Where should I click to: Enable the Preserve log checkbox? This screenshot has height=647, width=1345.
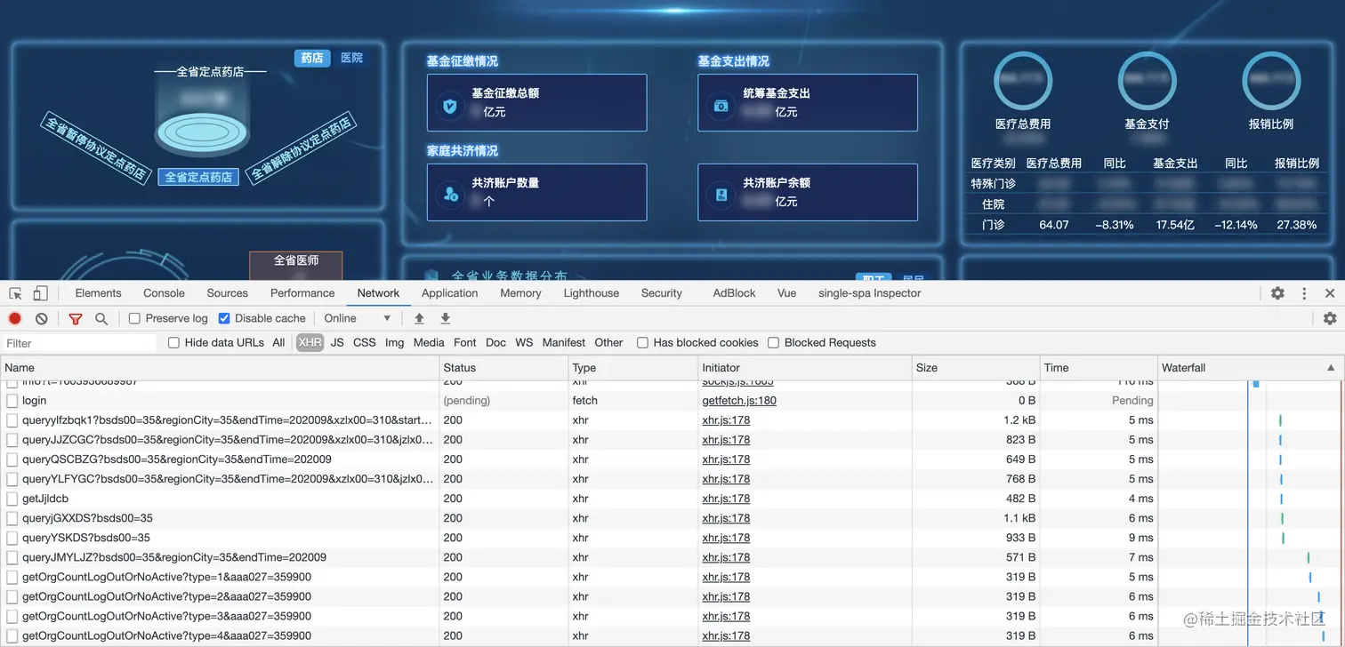(x=134, y=318)
